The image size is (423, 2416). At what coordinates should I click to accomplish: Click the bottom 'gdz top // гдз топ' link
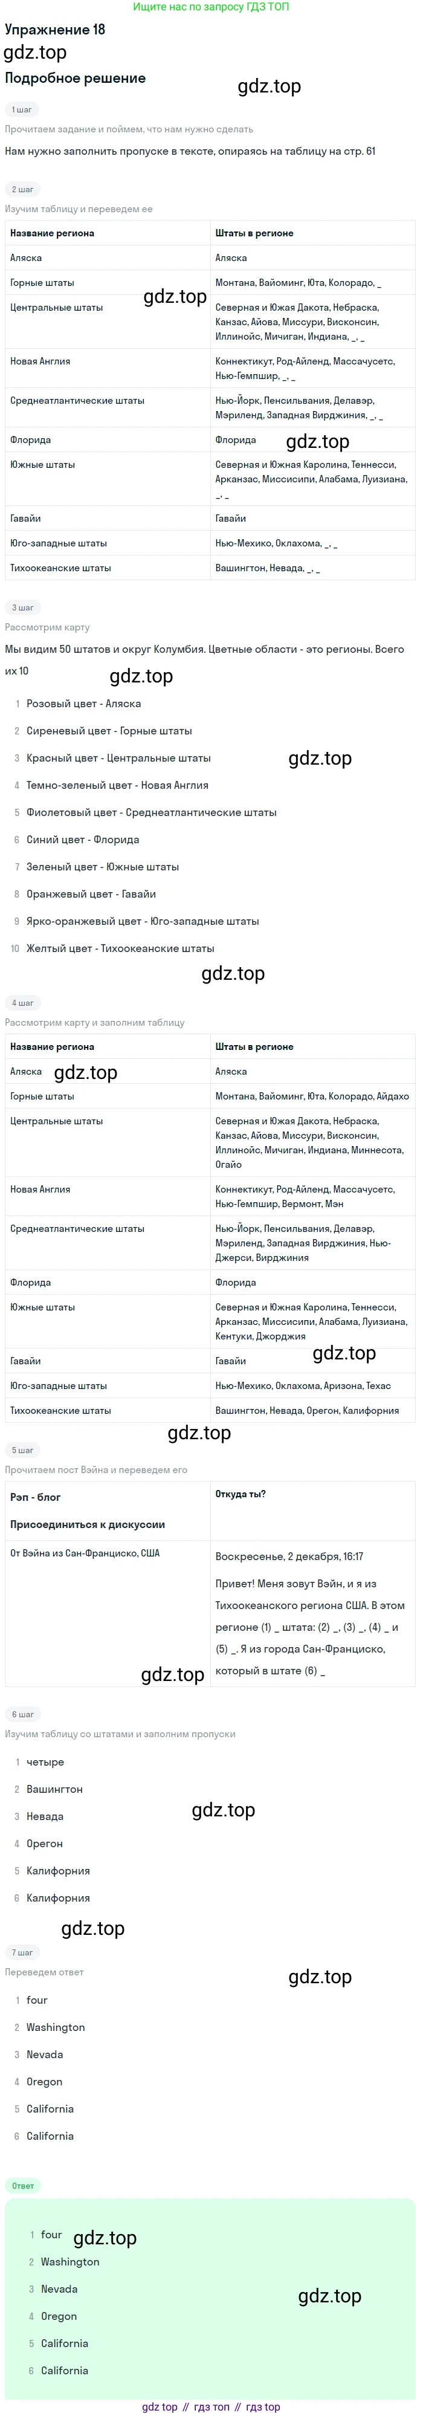click(x=211, y=2406)
